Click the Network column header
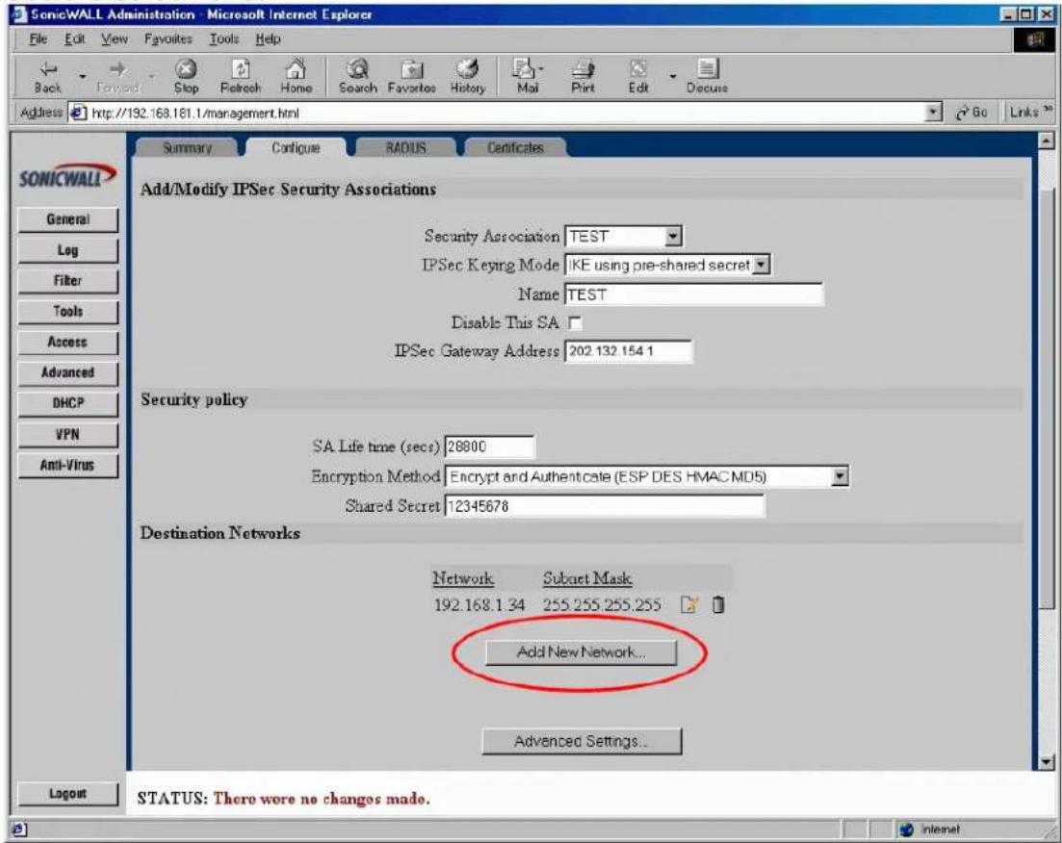Screen dimensions: 1062x843 coord(463,578)
